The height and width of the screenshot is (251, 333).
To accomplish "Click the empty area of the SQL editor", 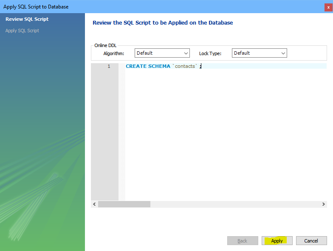I will click(225, 136).
